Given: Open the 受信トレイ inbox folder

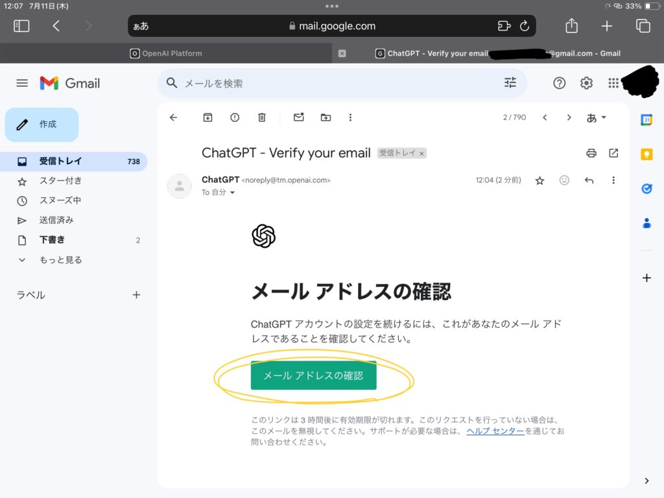Looking at the screenshot, I should [74, 161].
